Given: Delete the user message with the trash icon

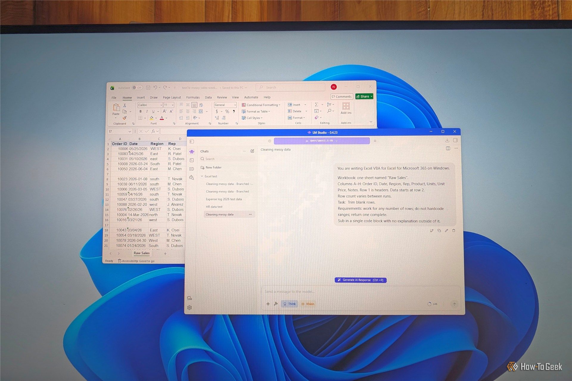Looking at the screenshot, I should pos(454,231).
